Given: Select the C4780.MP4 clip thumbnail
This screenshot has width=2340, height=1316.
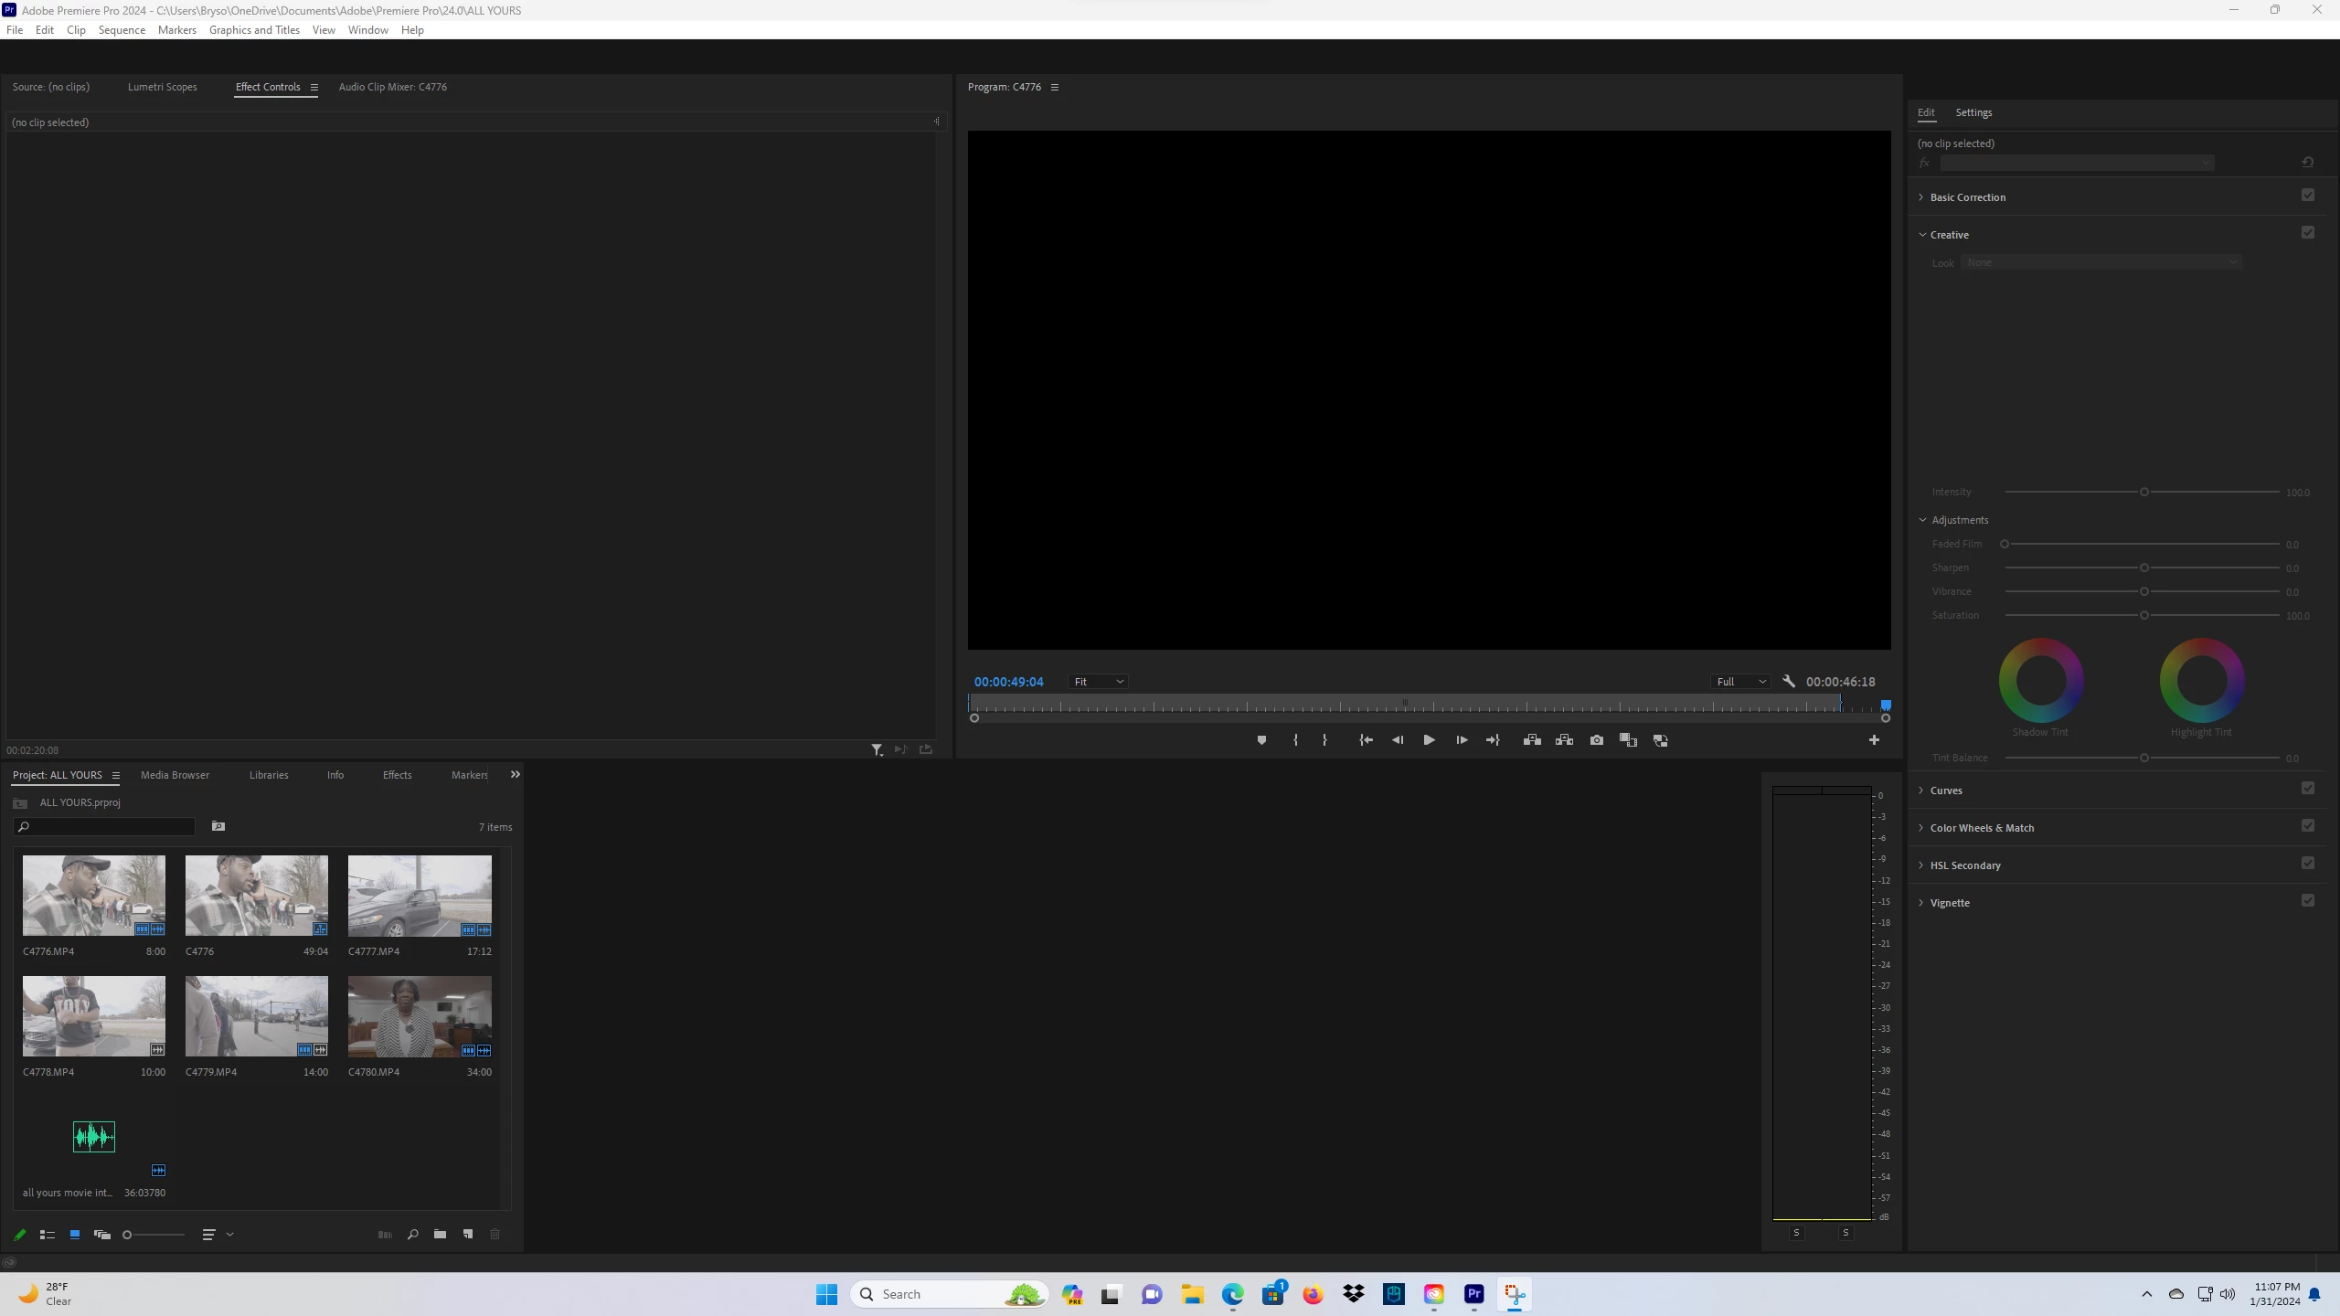Looking at the screenshot, I should (x=420, y=1015).
